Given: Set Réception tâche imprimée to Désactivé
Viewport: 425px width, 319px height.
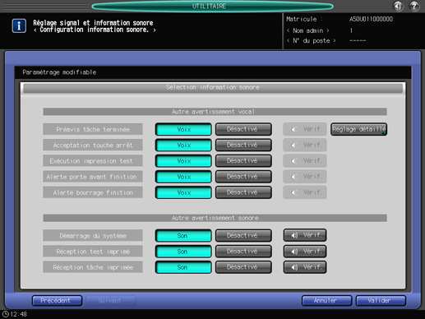Looking at the screenshot, I should [243, 267].
